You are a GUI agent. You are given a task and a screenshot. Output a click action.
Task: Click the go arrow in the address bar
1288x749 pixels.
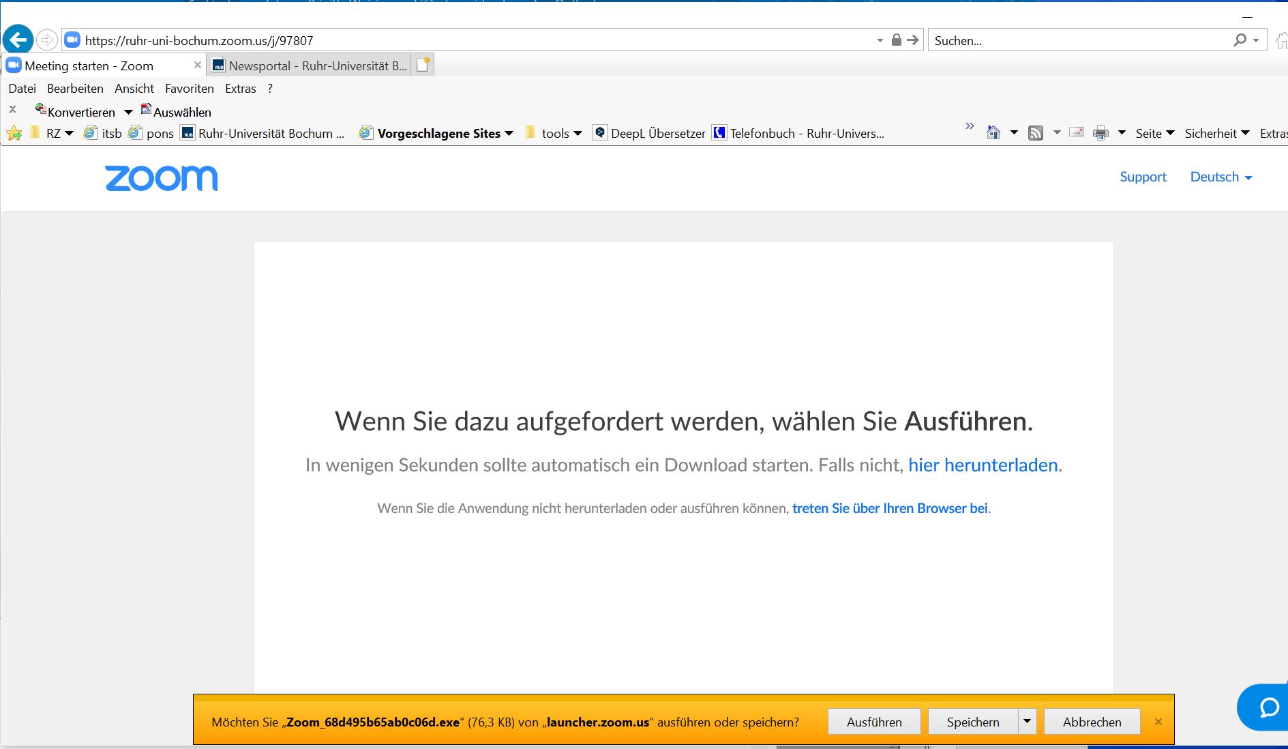pyautogui.click(x=913, y=40)
